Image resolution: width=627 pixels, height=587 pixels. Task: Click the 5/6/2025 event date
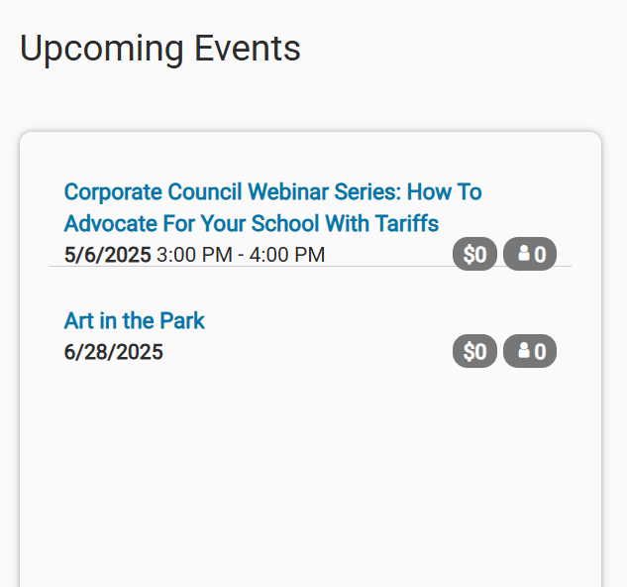108,255
